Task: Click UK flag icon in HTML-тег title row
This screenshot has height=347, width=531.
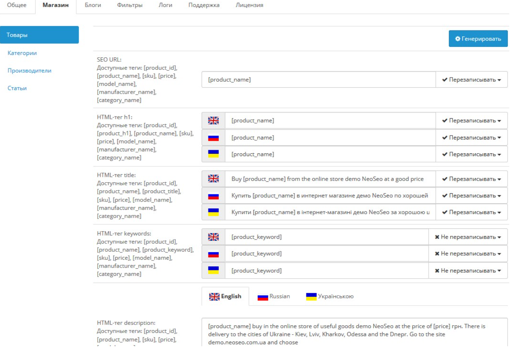Action: point(214,179)
